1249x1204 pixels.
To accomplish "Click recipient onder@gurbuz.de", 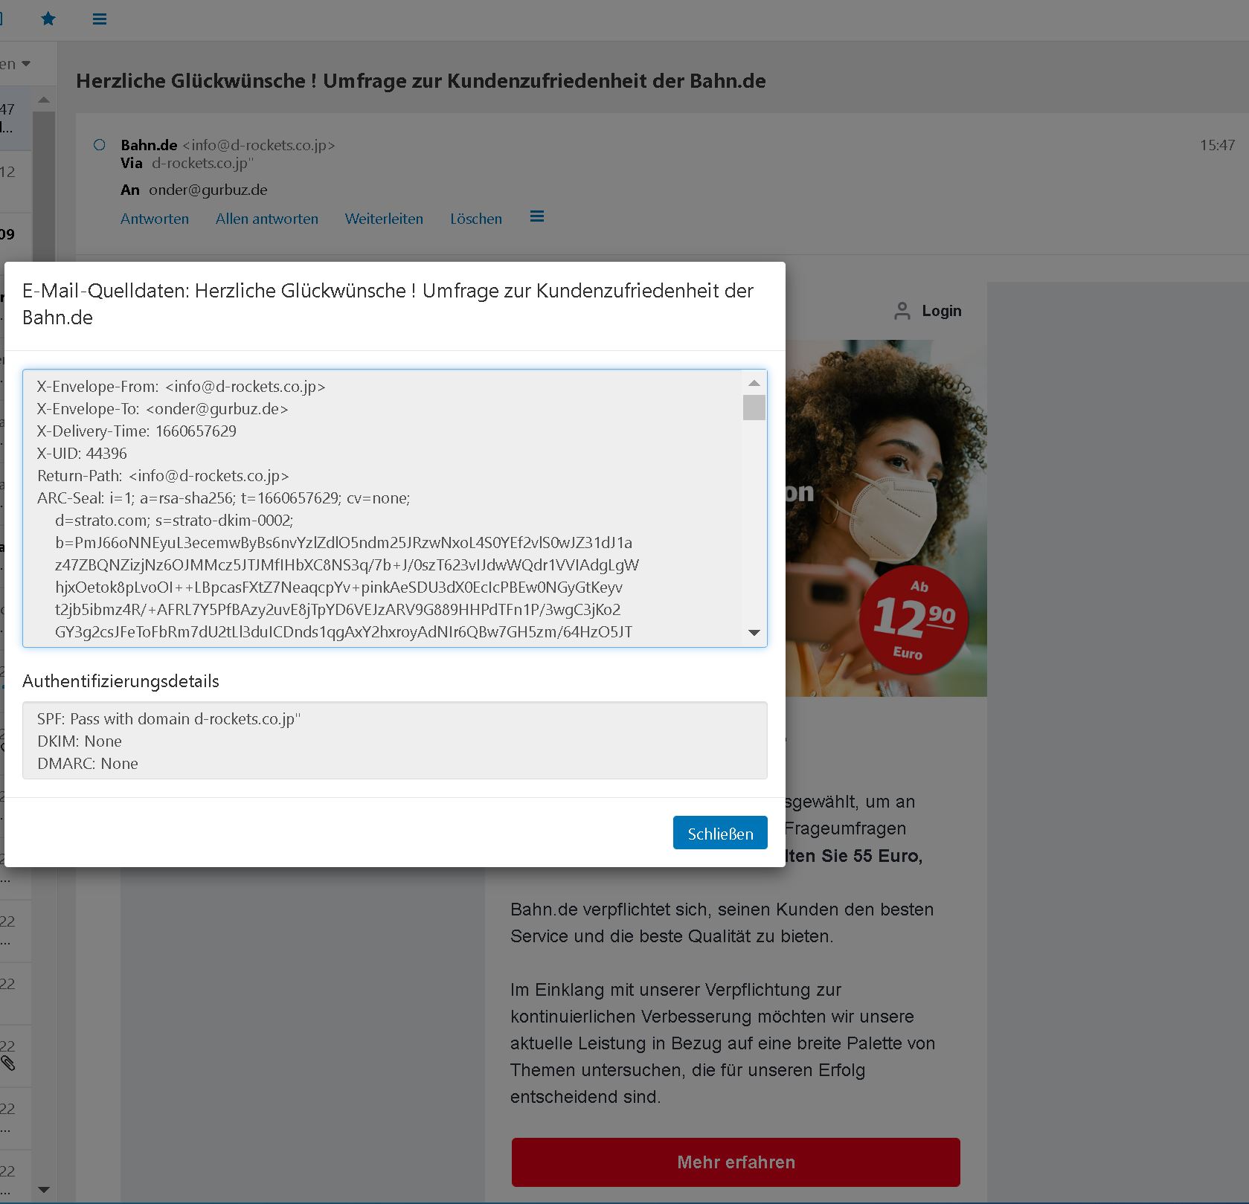I will [208, 190].
